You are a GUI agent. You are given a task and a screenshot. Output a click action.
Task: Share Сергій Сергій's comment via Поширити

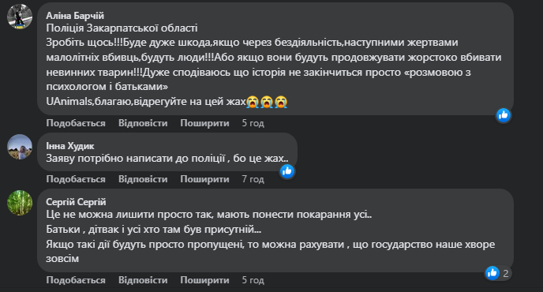click(x=204, y=280)
